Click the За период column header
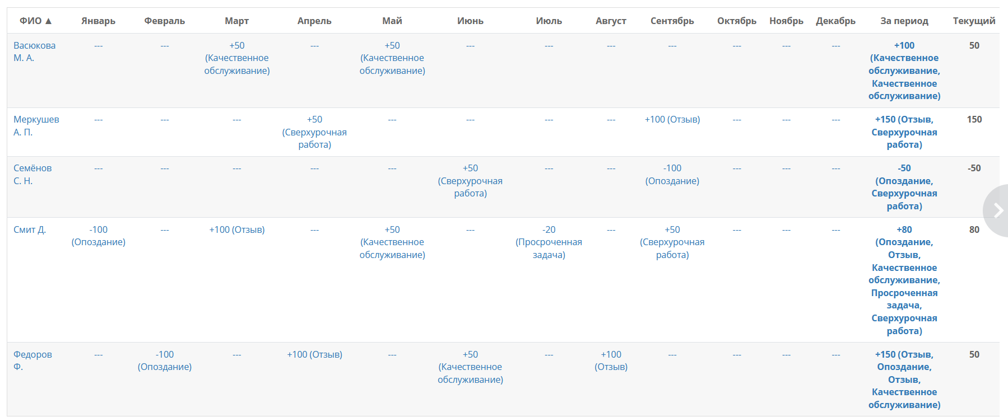The width and height of the screenshot is (1008, 417). (x=904, y=21)
